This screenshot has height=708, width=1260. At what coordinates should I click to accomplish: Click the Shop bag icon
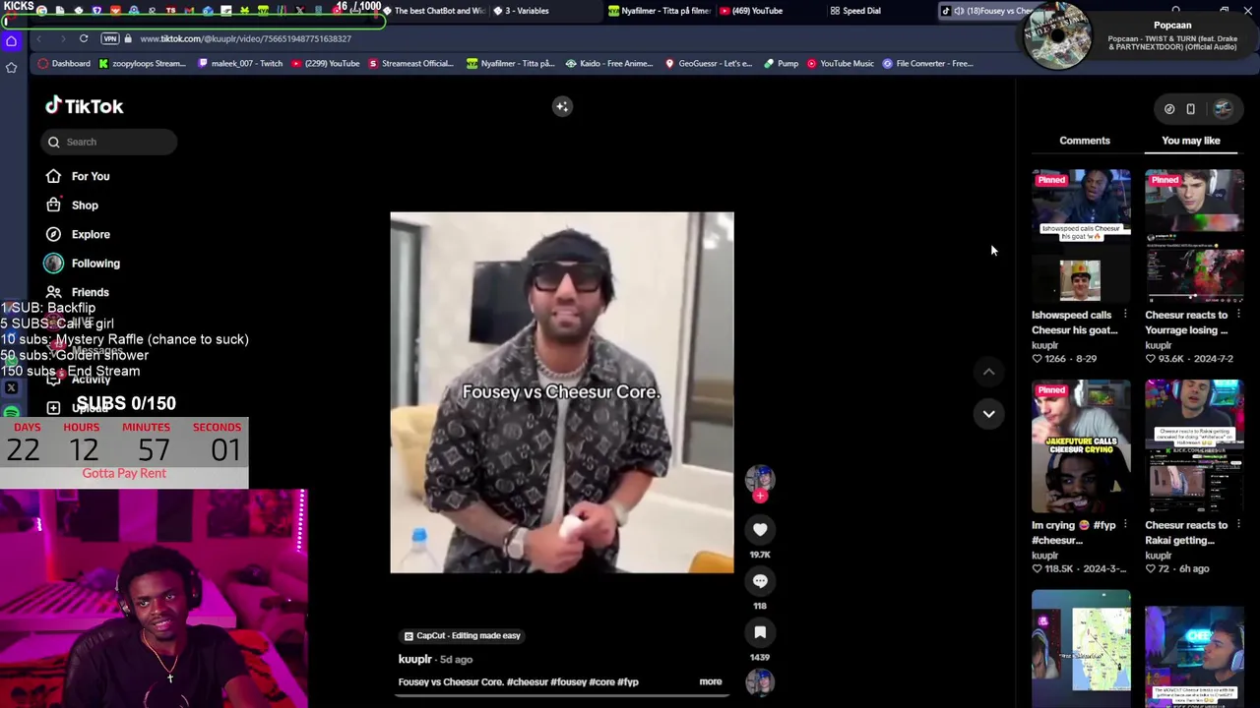click(53, 206)
